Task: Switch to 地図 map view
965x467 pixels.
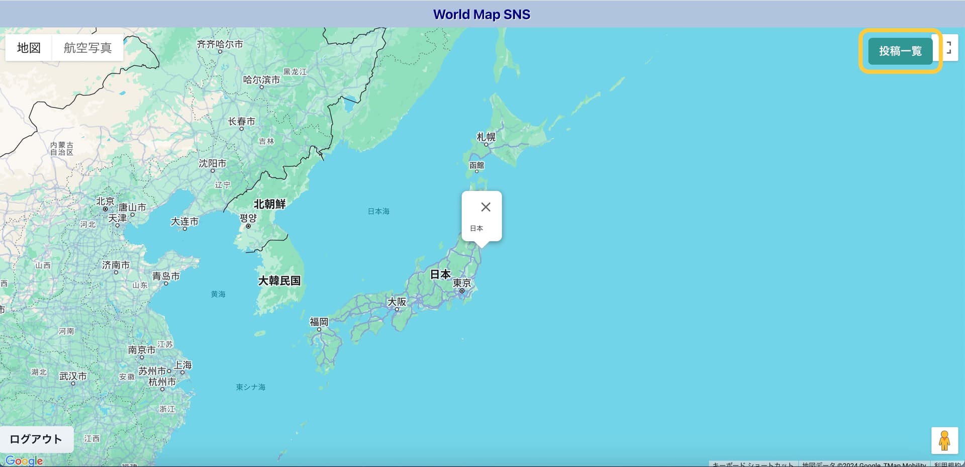Action: pyautogui.click(x=29, y=48)
